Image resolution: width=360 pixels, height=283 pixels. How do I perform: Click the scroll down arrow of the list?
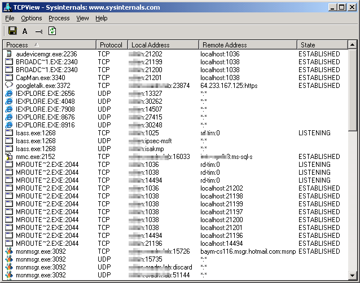pos(352,275)
